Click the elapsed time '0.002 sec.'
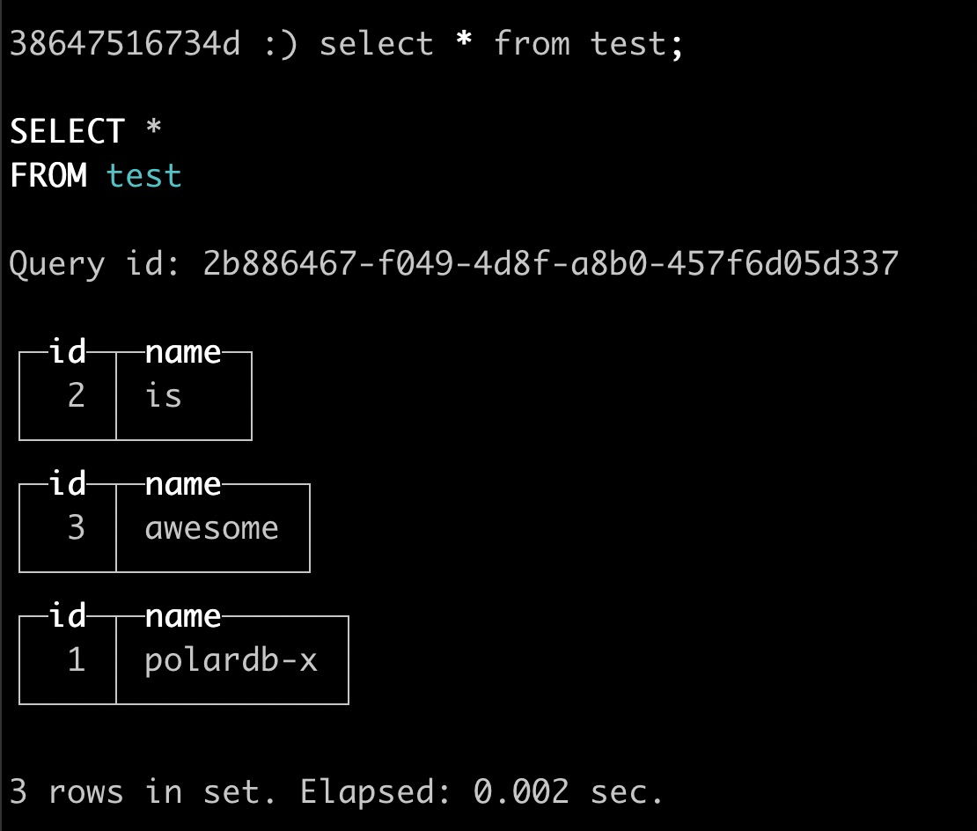The image size is (977, 831). [568, 791]
